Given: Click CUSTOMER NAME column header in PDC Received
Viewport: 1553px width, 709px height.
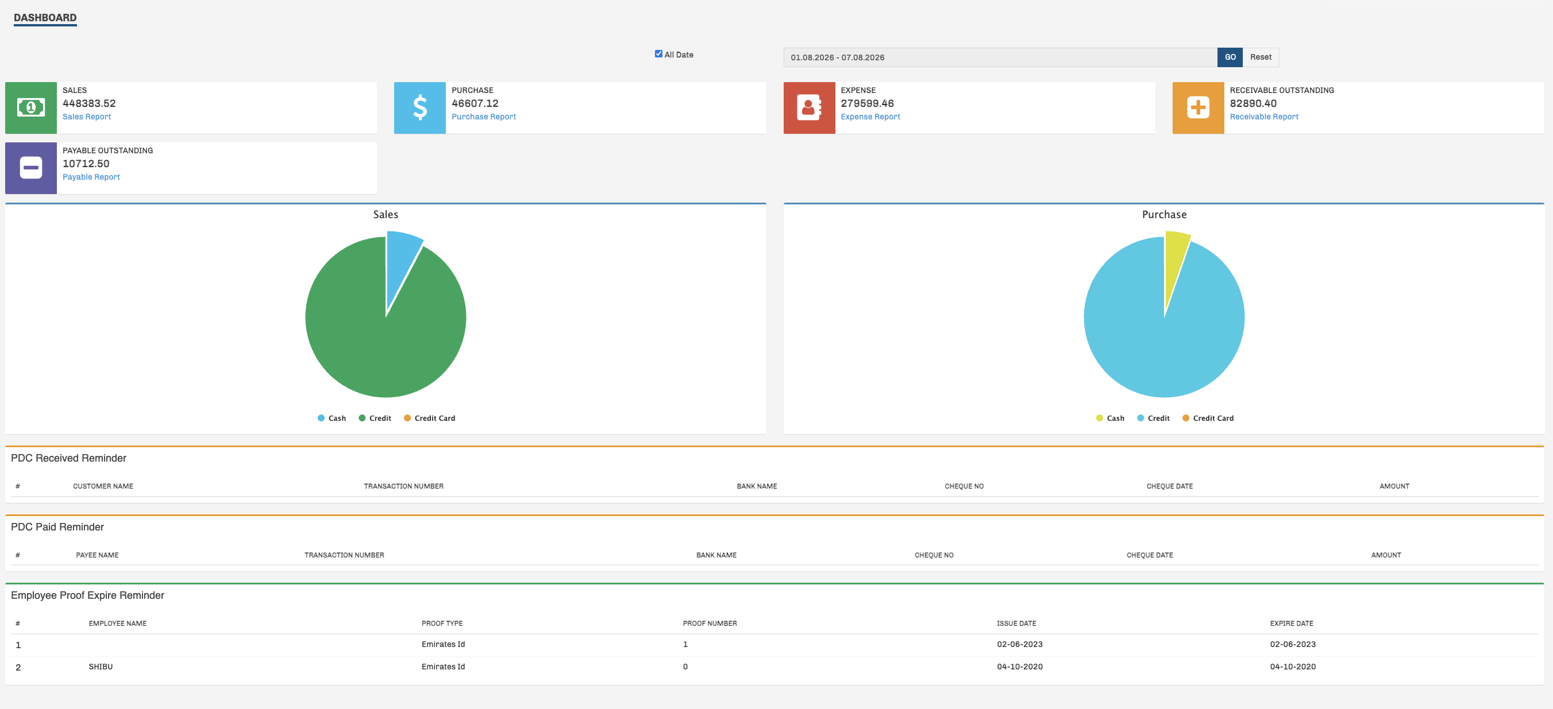Looking at the screenshot, I should 103,486.
